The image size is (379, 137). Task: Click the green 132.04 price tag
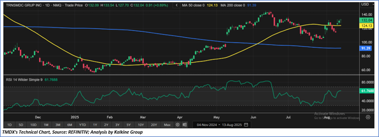(x=366, y=20)
